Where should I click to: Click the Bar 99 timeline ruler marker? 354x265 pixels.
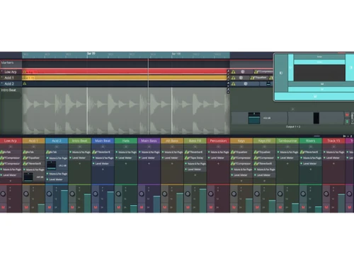point(91,54)
